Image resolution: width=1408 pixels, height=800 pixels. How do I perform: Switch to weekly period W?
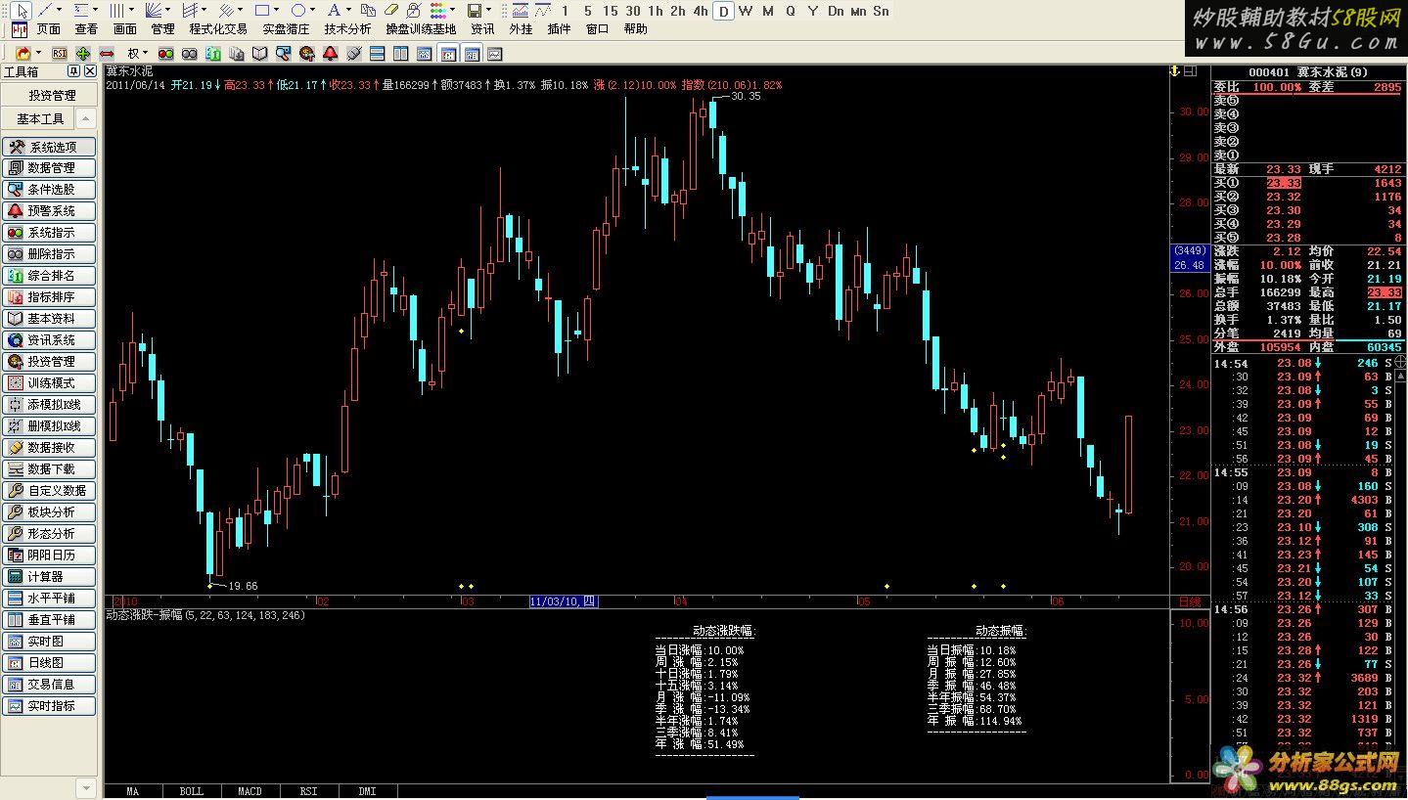click(x=746, y=11)
